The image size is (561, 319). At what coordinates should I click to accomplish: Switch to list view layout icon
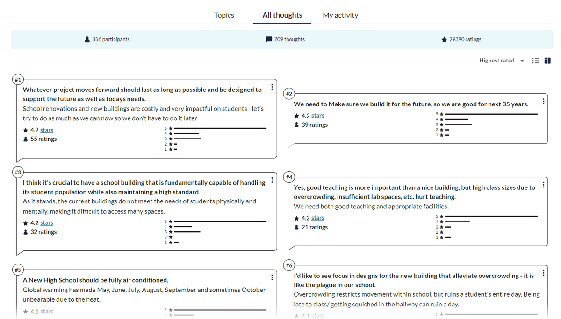[x=536, y=61]
